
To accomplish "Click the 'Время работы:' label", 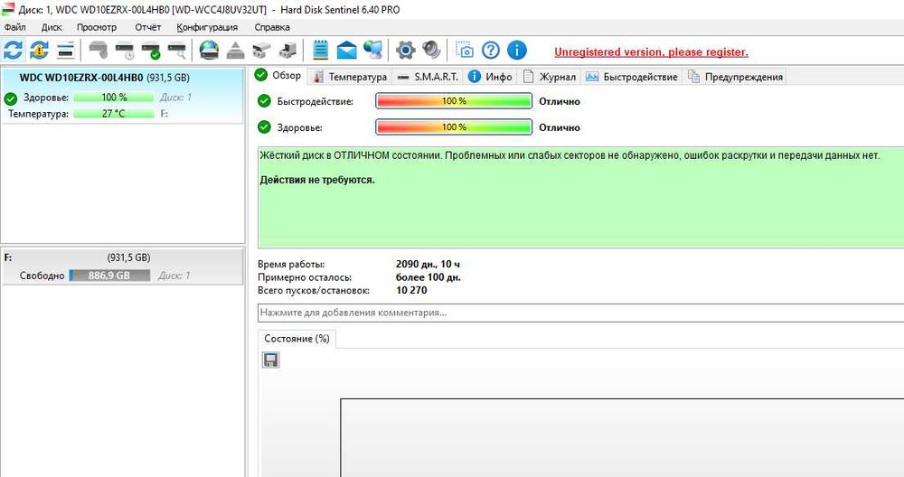I will (291, 265).
